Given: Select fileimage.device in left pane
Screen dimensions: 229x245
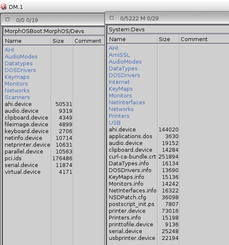Looking at the screenshot, I should 26,124.
